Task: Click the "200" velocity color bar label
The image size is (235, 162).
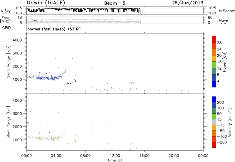Action: click(x=221, y=102)
